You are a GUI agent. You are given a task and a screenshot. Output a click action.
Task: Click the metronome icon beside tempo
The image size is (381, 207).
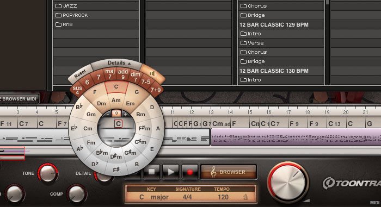click(245, 197)
